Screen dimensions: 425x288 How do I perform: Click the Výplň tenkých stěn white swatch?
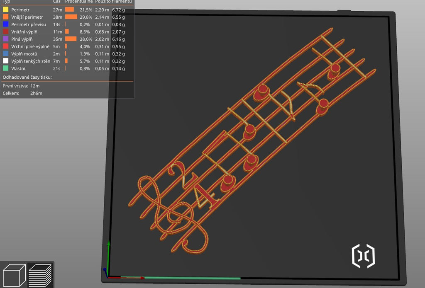coord(5,61)
